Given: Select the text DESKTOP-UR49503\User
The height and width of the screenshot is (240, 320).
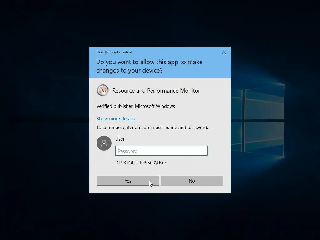Looking at the screenshot, I should 141,162.
